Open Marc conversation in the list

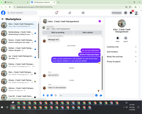pos(18,73)
